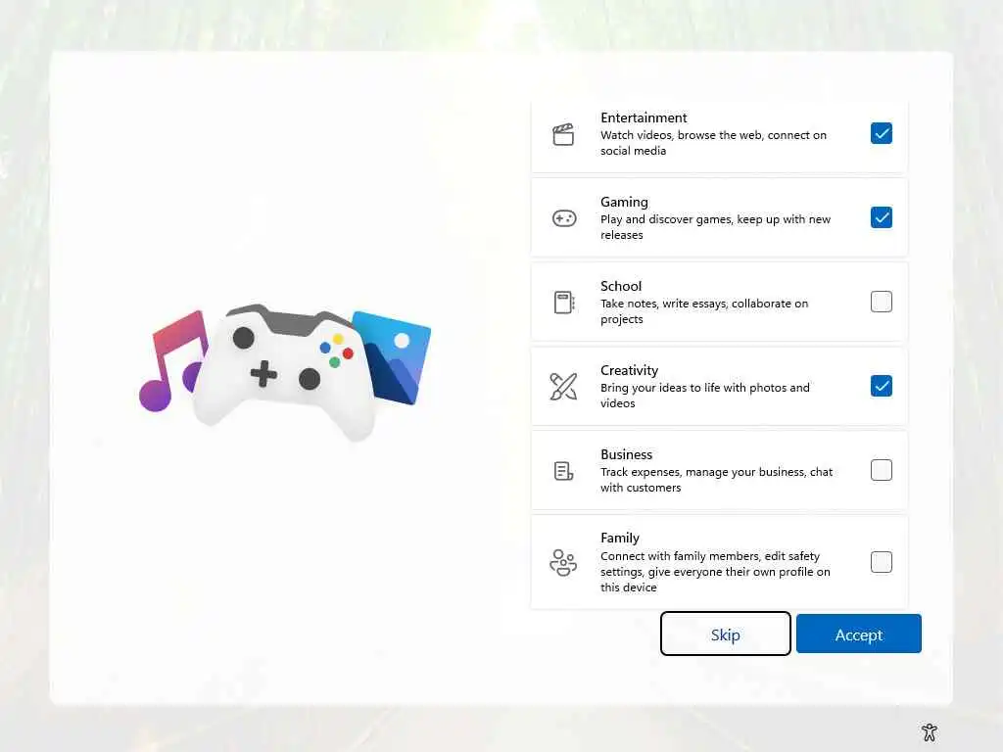Click the 'Business' heading text
The image size is (1003, 752).
(626, 454)
